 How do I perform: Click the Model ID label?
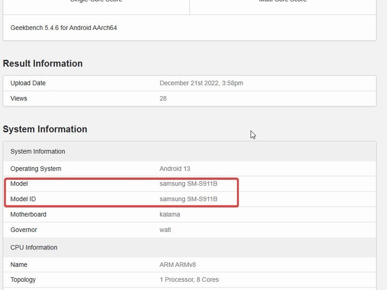[23, 199]
